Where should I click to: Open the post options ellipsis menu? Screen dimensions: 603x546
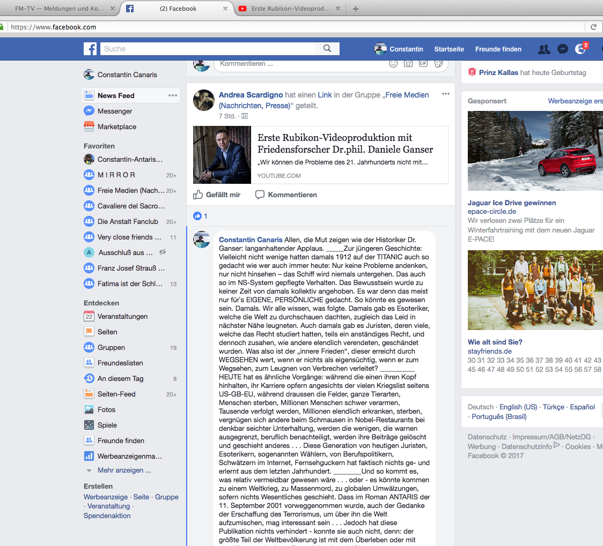click(446, 94)
